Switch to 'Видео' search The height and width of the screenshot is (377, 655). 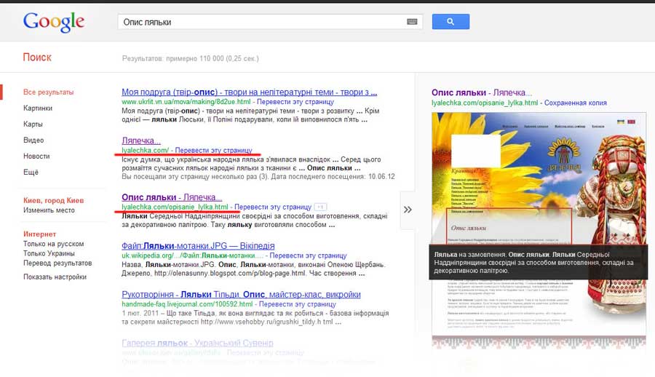click(x=33, y=140)
